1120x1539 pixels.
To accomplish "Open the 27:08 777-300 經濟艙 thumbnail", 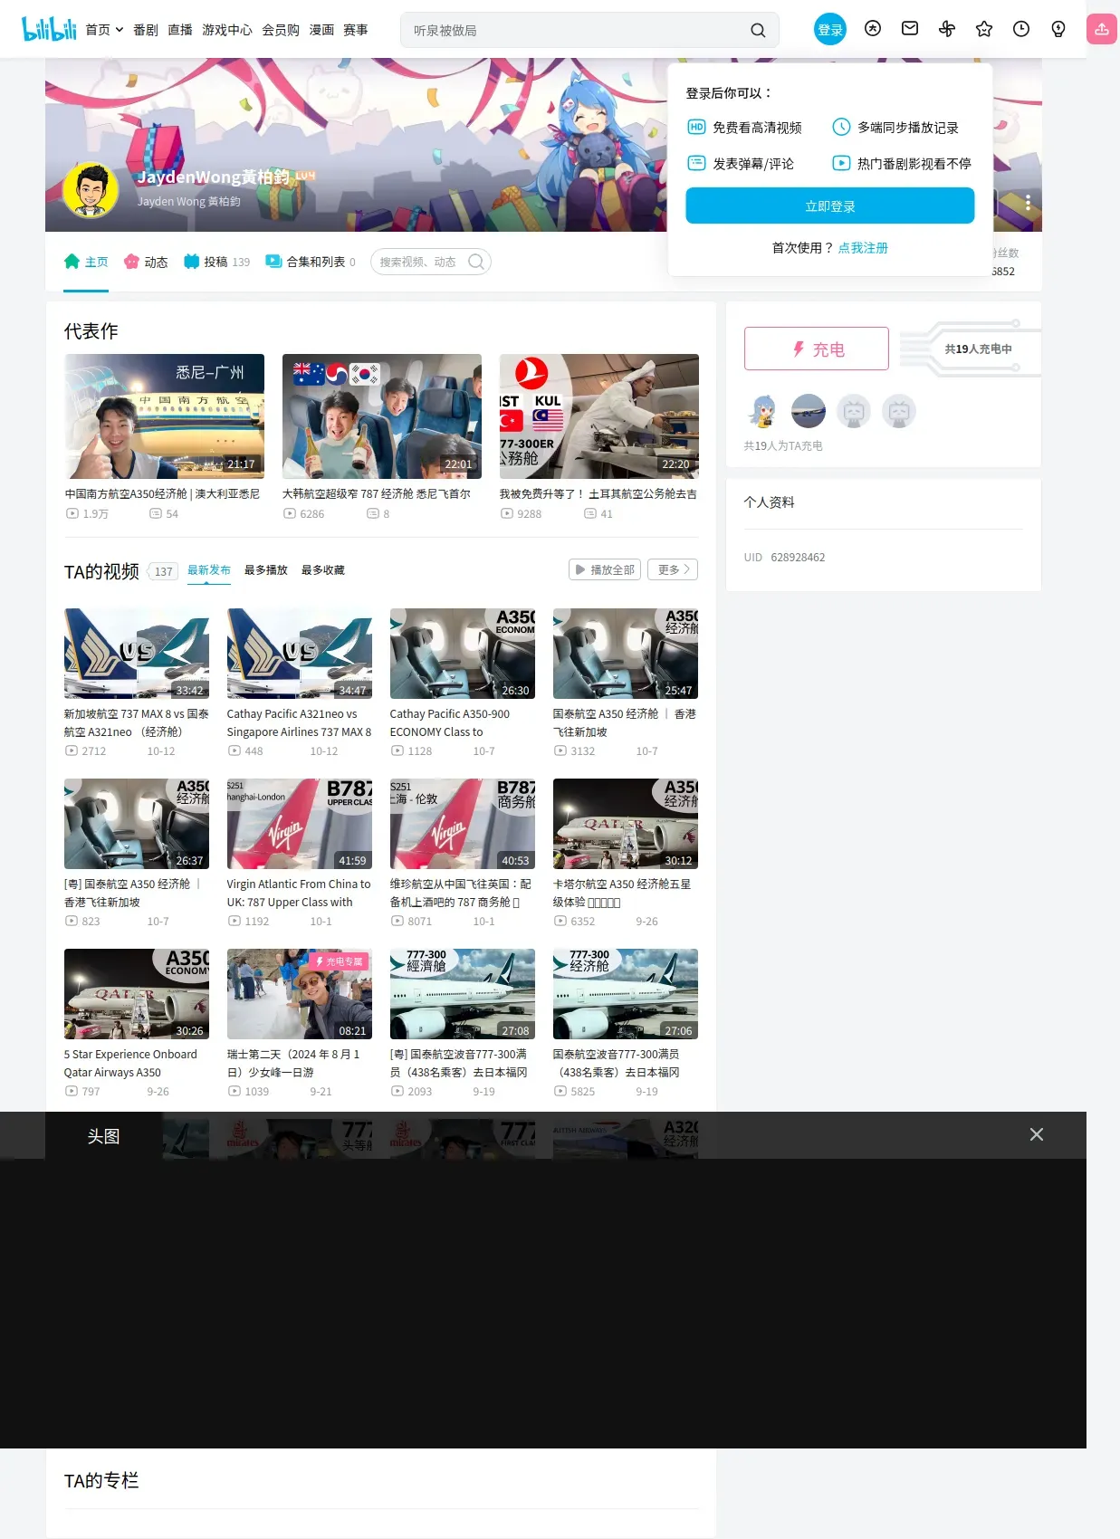I will coord(463,994).
